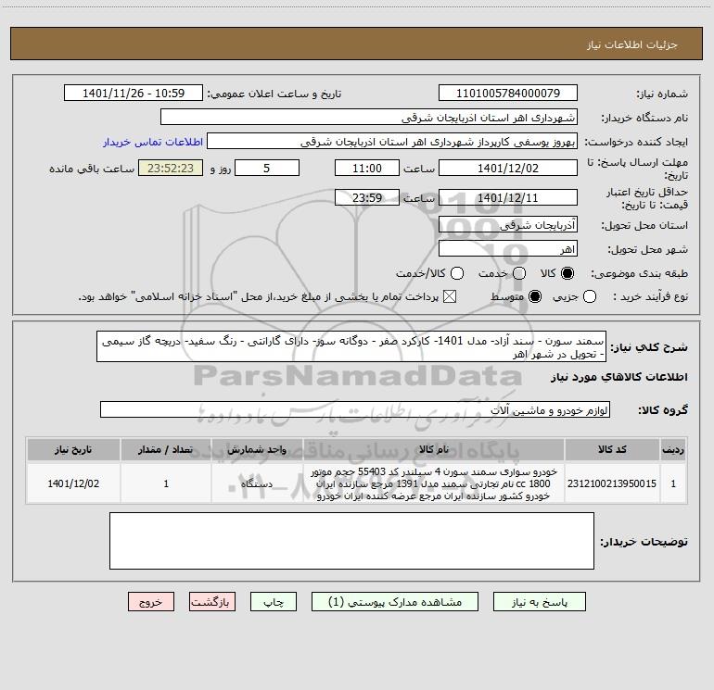Screen dimensions: 714x690
Task: Select the جزیی purchase type radio
Action: point(589,296)
